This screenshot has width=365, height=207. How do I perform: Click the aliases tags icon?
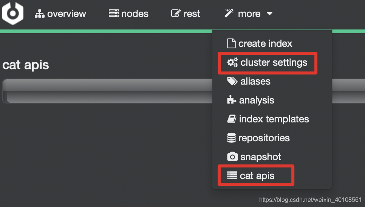(232, 81)
